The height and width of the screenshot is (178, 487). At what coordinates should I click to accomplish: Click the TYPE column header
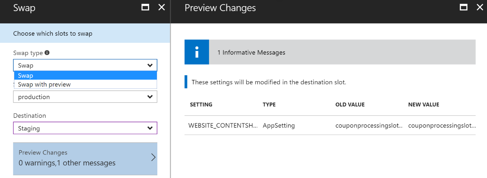tap(269, 105)
